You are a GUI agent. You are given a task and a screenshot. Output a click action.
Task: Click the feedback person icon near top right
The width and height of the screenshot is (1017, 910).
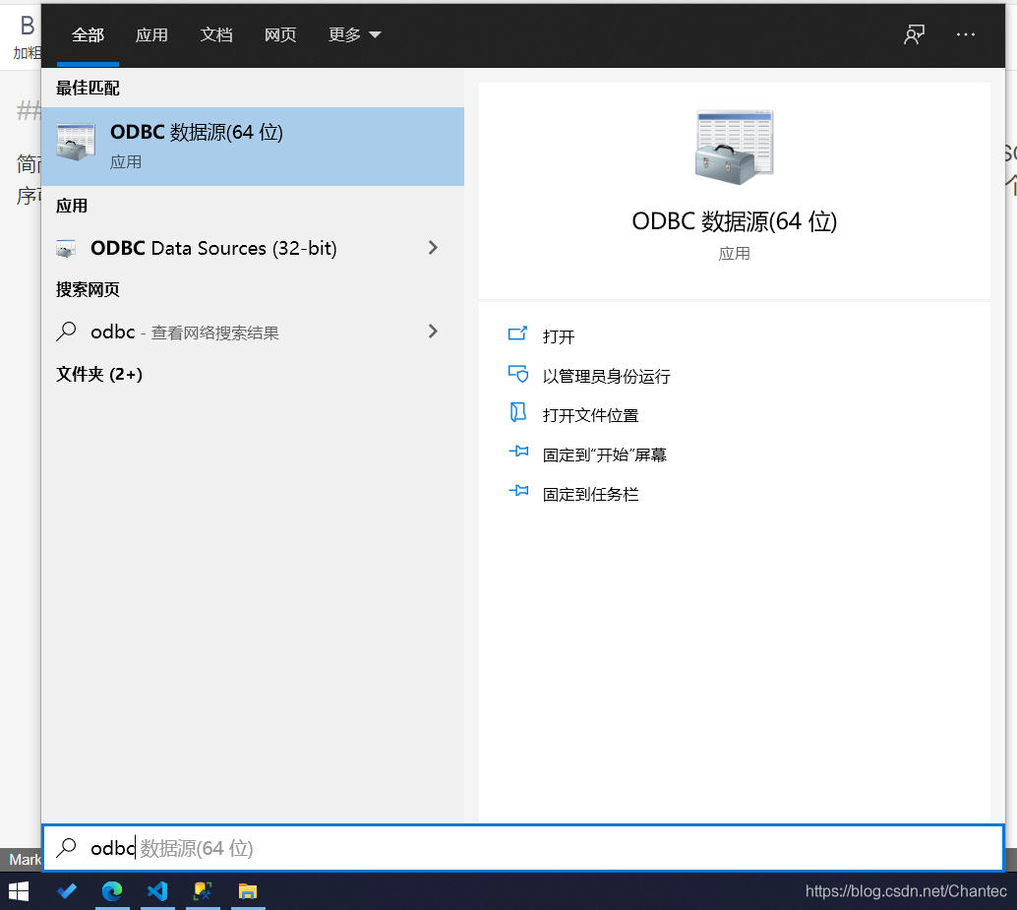click(914, 34)
